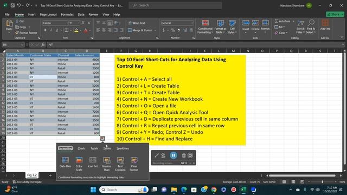The image size is (347, 195).
Task: Select the Sparklines tab in Quick Analysis
Action: (x=123, y=148)
